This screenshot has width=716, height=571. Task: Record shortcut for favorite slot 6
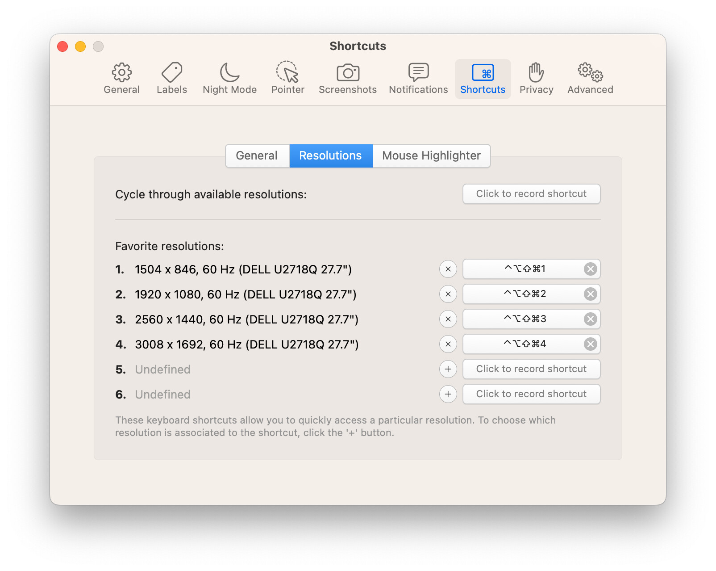coord(531,394)
